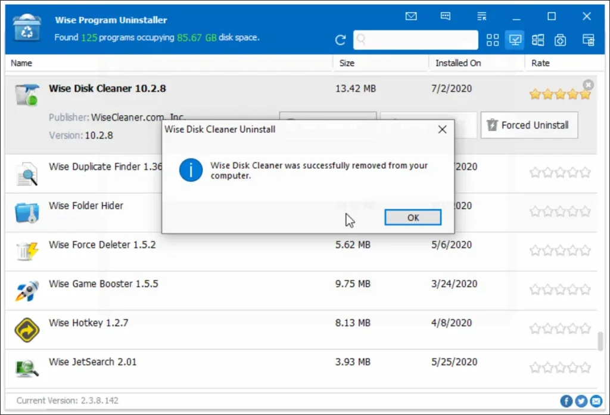This screenshot has width=610, height=415.
Task: Open the custom uninstall window icon
Action: click(x=588, y=40)
